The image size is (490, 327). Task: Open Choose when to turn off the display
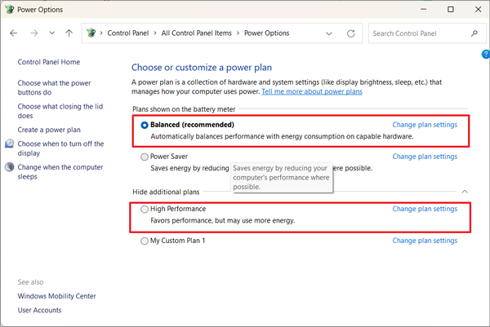(x=60, y=148)
